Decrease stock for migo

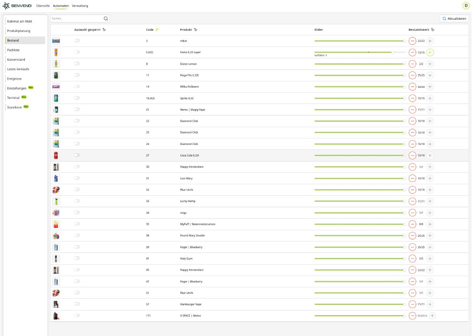[412, 212]
